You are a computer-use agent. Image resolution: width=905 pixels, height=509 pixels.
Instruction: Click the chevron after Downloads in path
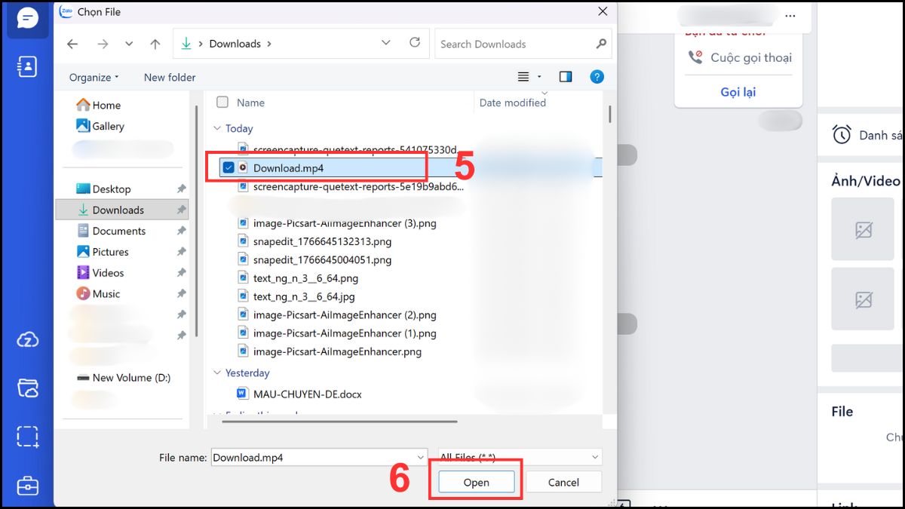coord(269,44)
